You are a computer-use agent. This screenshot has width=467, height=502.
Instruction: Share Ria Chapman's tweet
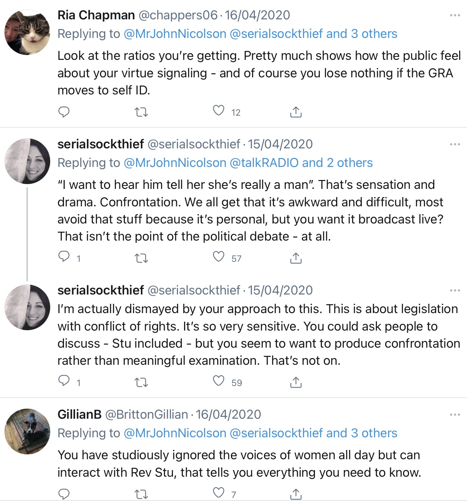(296, 112)
